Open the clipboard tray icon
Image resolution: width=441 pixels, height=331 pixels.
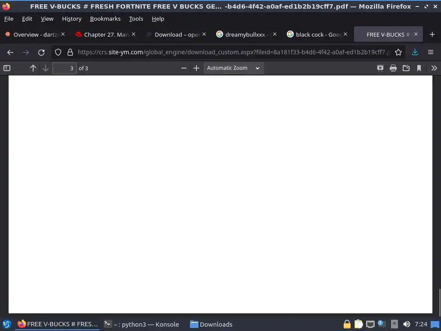pyautogui.click(x=359, y=324)
